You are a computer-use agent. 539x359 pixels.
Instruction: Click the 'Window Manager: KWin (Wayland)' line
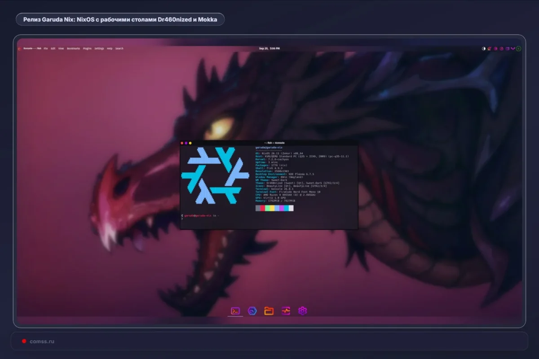[279, 177]
